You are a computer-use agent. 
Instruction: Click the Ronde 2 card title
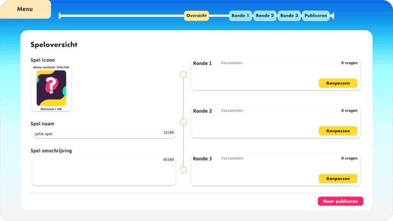(202, 111)
